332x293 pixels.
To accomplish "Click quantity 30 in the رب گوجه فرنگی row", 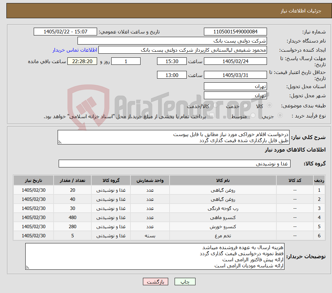I will tap(72, 208).
